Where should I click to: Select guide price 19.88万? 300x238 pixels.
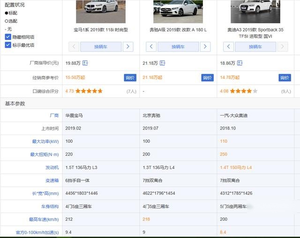point(73,63)
